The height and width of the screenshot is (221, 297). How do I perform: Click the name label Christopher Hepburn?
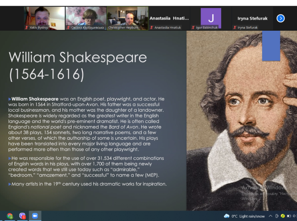tap(123, 28)
